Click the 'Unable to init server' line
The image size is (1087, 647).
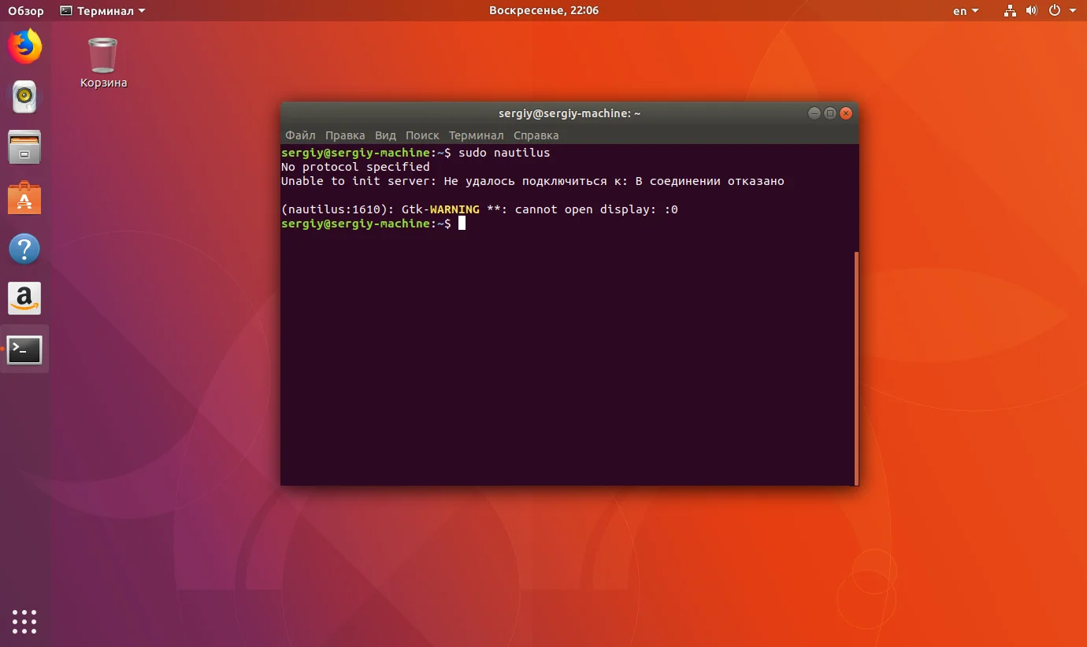[532, 181]
